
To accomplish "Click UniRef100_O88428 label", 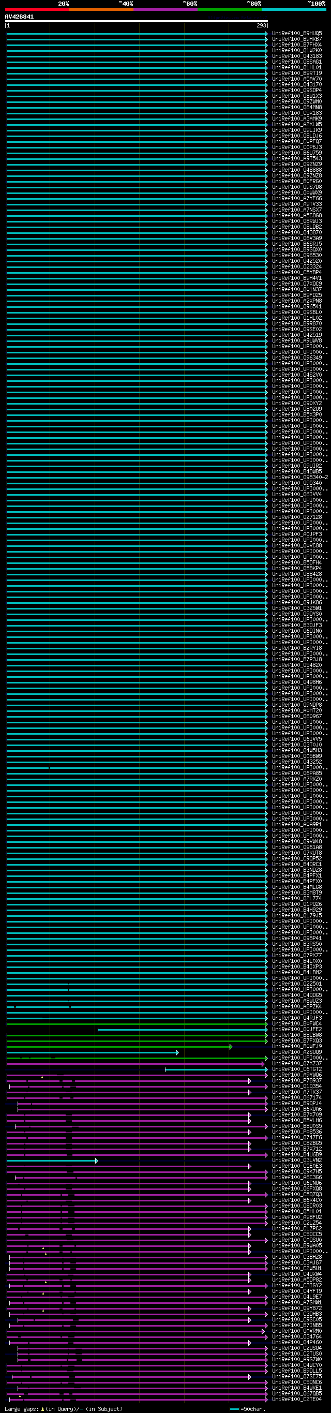I will 297,574.
